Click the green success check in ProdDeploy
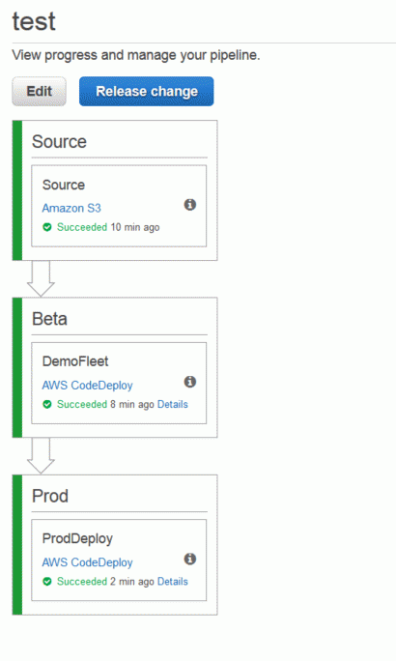The height and width of the screenshot is (661, 396). [x=47, y=582]
